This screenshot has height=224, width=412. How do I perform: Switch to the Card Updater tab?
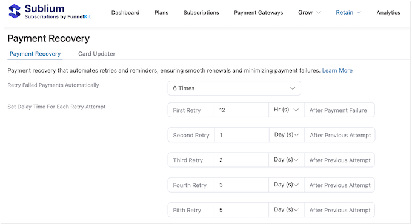pos(97,54)
